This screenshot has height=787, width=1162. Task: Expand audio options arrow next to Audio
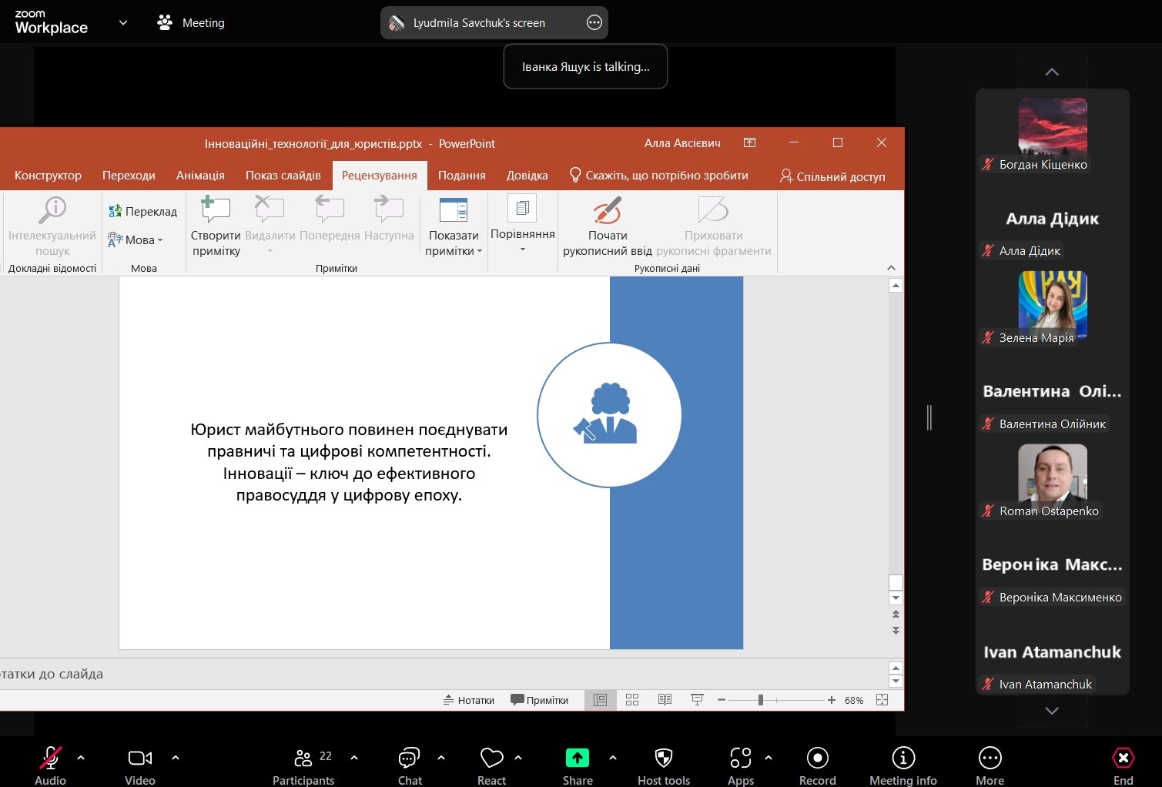(x=81, y=758)
